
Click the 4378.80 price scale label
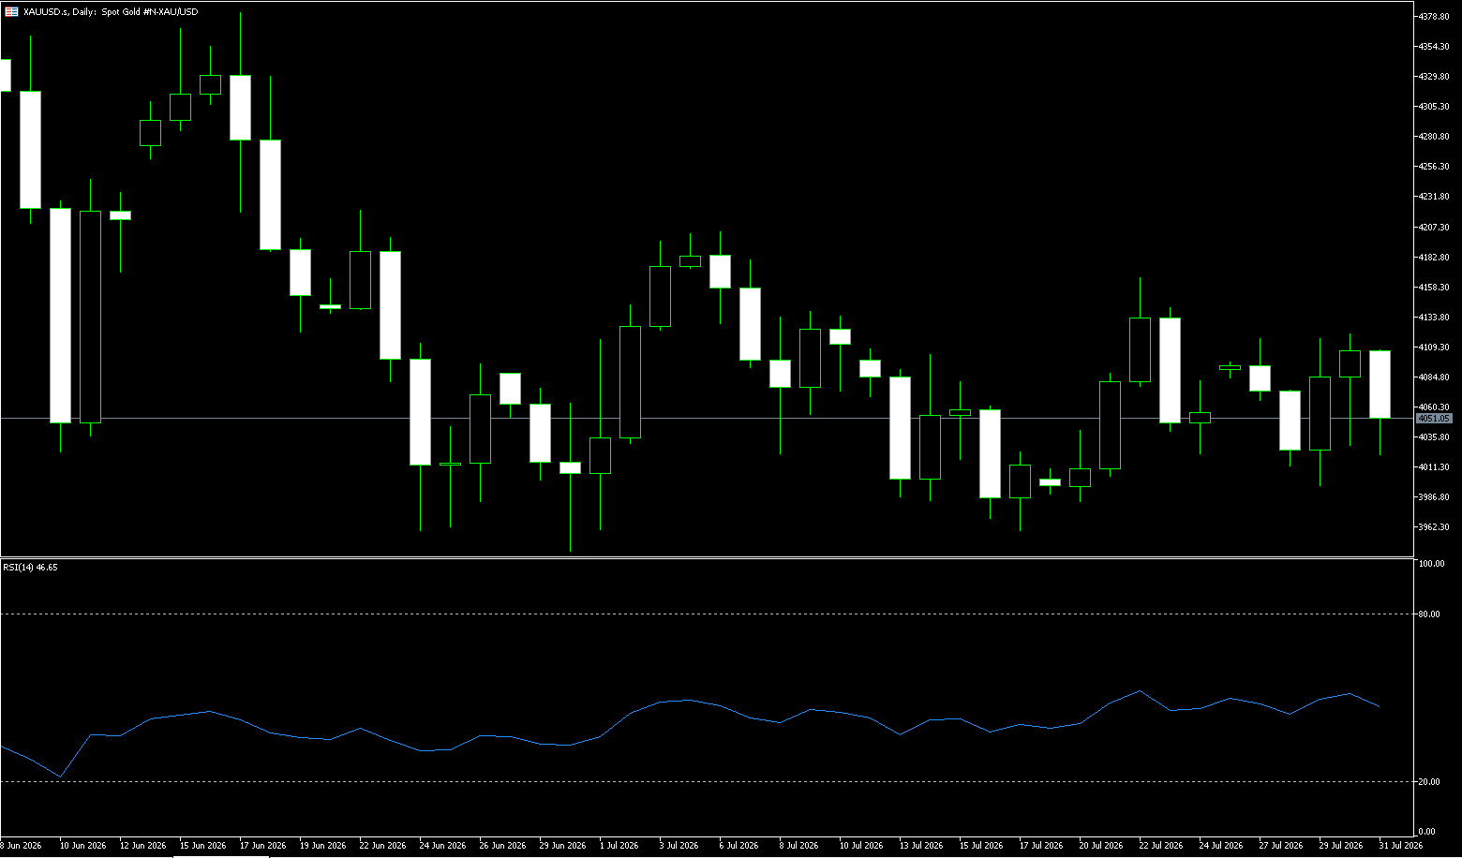tap(1434, 17)
